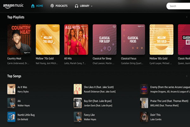Click artists 'Chad Lawson, Martin ...' subtitle
The width and height of the screenshot is (190, 127).
(103, 63)
